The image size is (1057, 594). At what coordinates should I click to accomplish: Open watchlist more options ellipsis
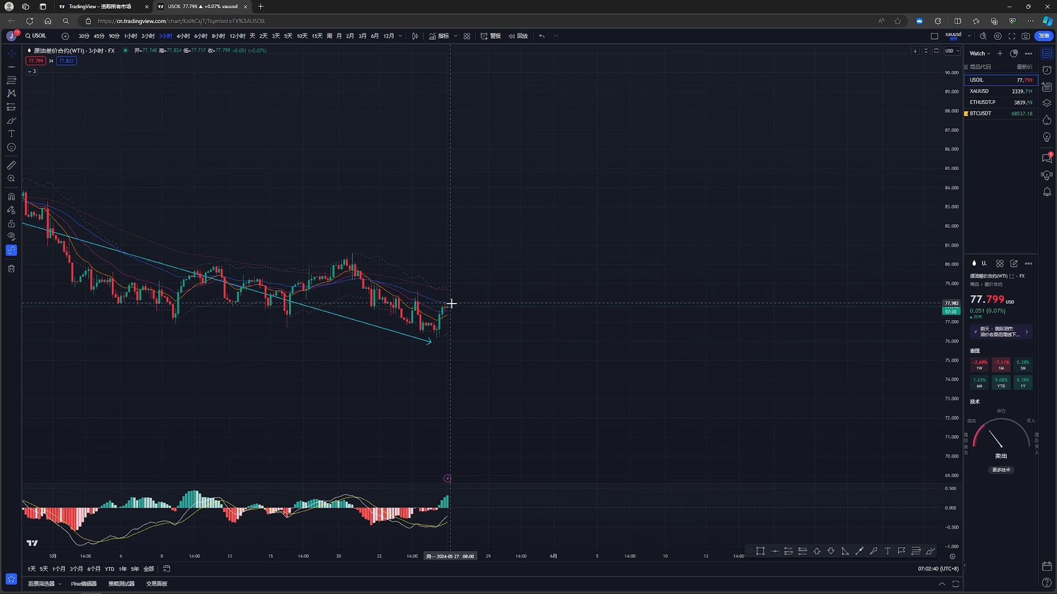point(1028,53)
